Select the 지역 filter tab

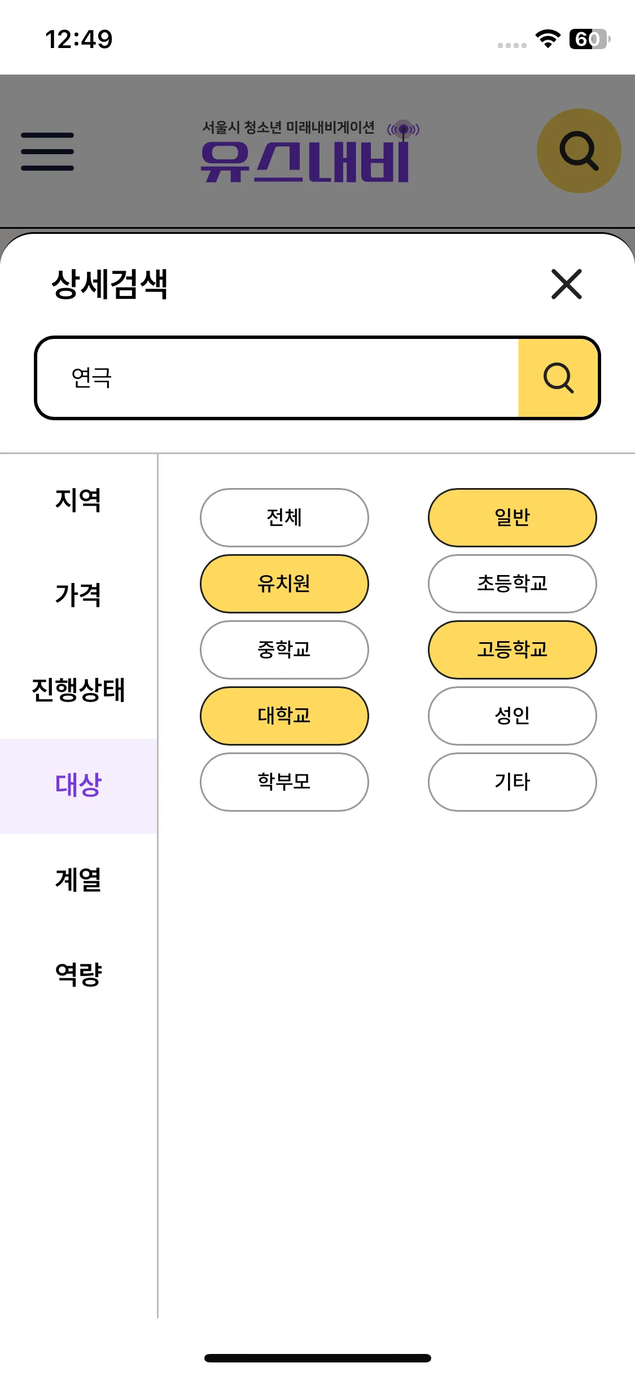coord(78,500)
